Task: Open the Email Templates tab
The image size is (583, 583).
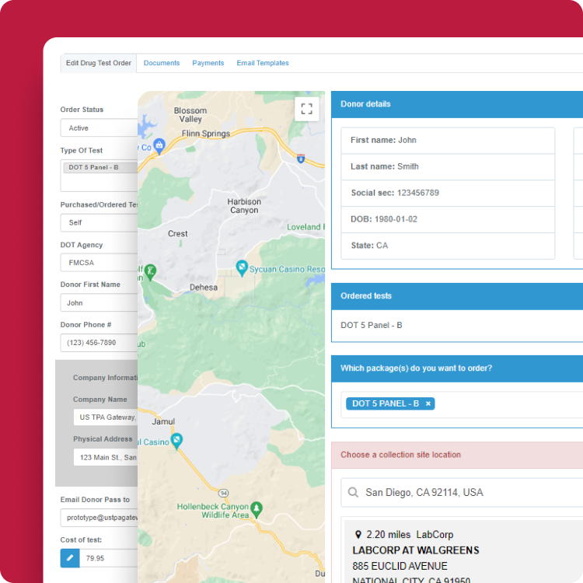Action: (x=263, y=63)
